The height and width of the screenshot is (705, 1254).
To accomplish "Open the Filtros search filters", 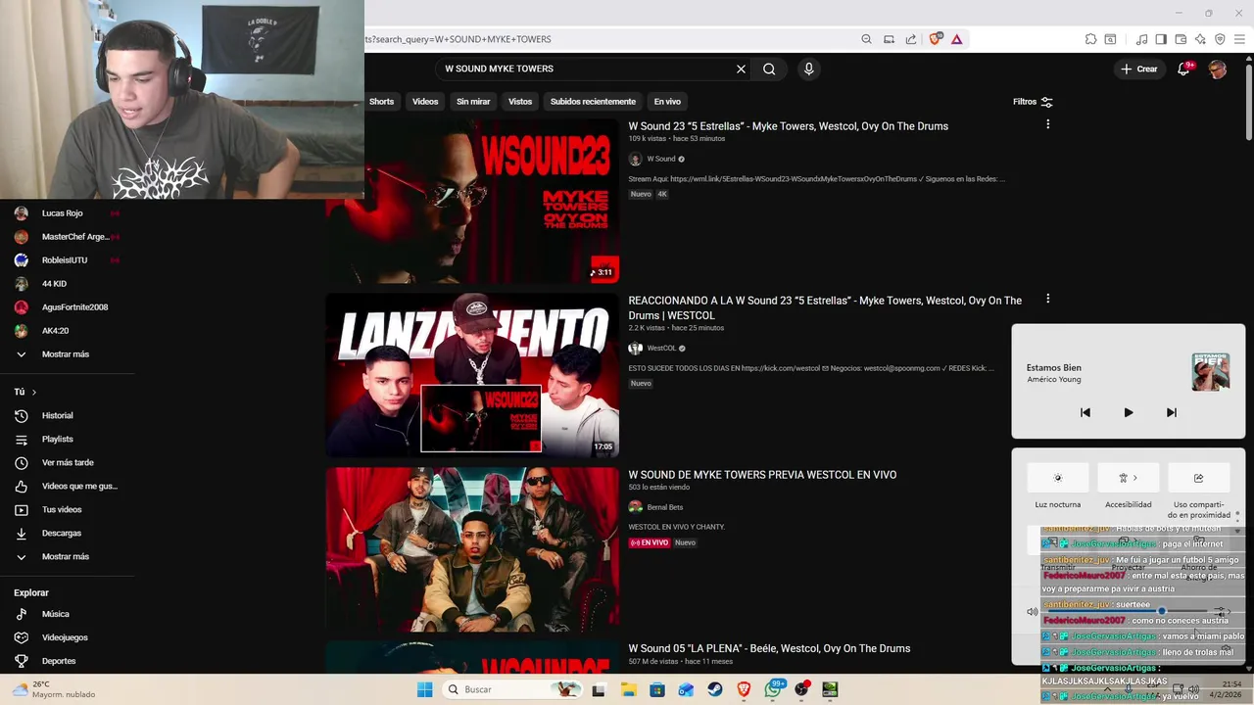I will (1033, 102).
